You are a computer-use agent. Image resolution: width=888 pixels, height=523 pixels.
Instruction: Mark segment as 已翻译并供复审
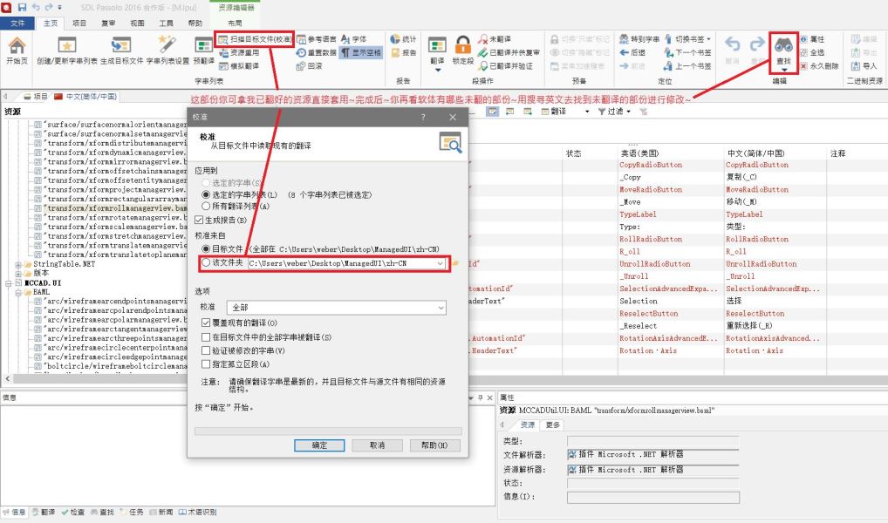click(509, 52)
